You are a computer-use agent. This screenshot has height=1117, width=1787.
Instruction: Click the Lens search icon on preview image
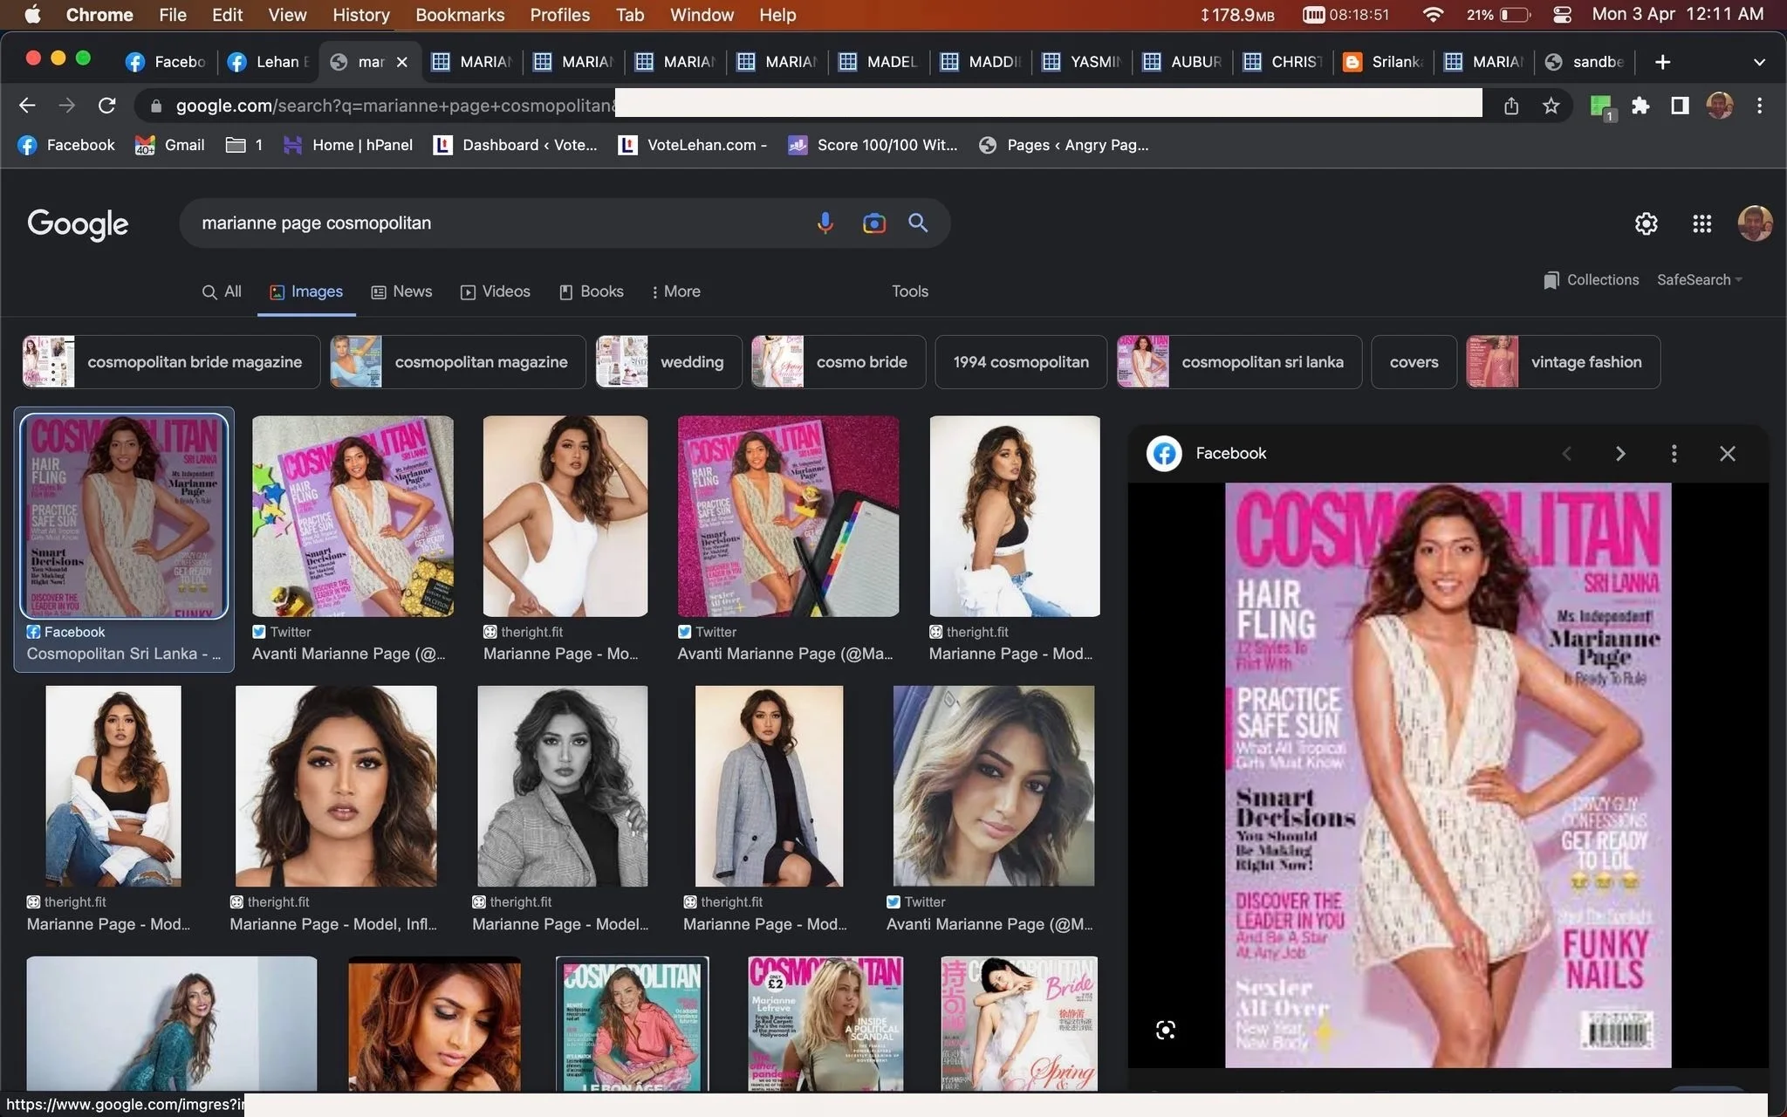click(1165, 1031)
